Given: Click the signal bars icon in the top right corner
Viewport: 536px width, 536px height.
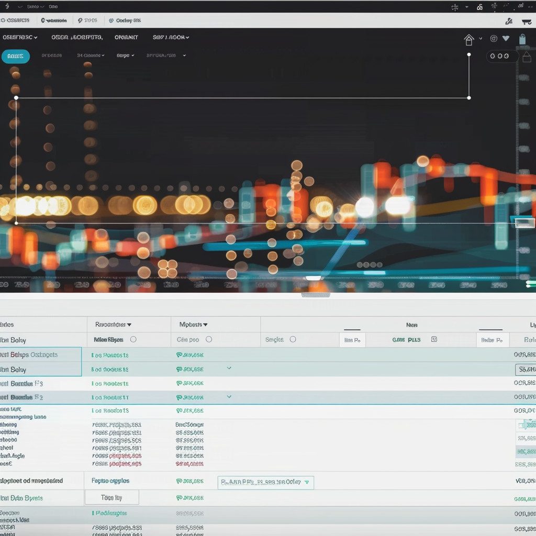Looking at the screenshot, I should (521, 5).
